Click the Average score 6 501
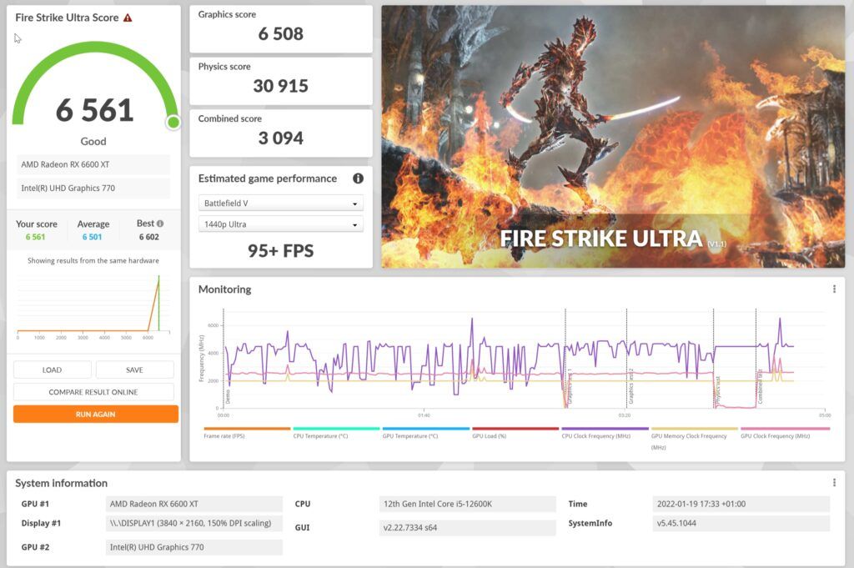 pyautogui.click(x=92, y=237)
